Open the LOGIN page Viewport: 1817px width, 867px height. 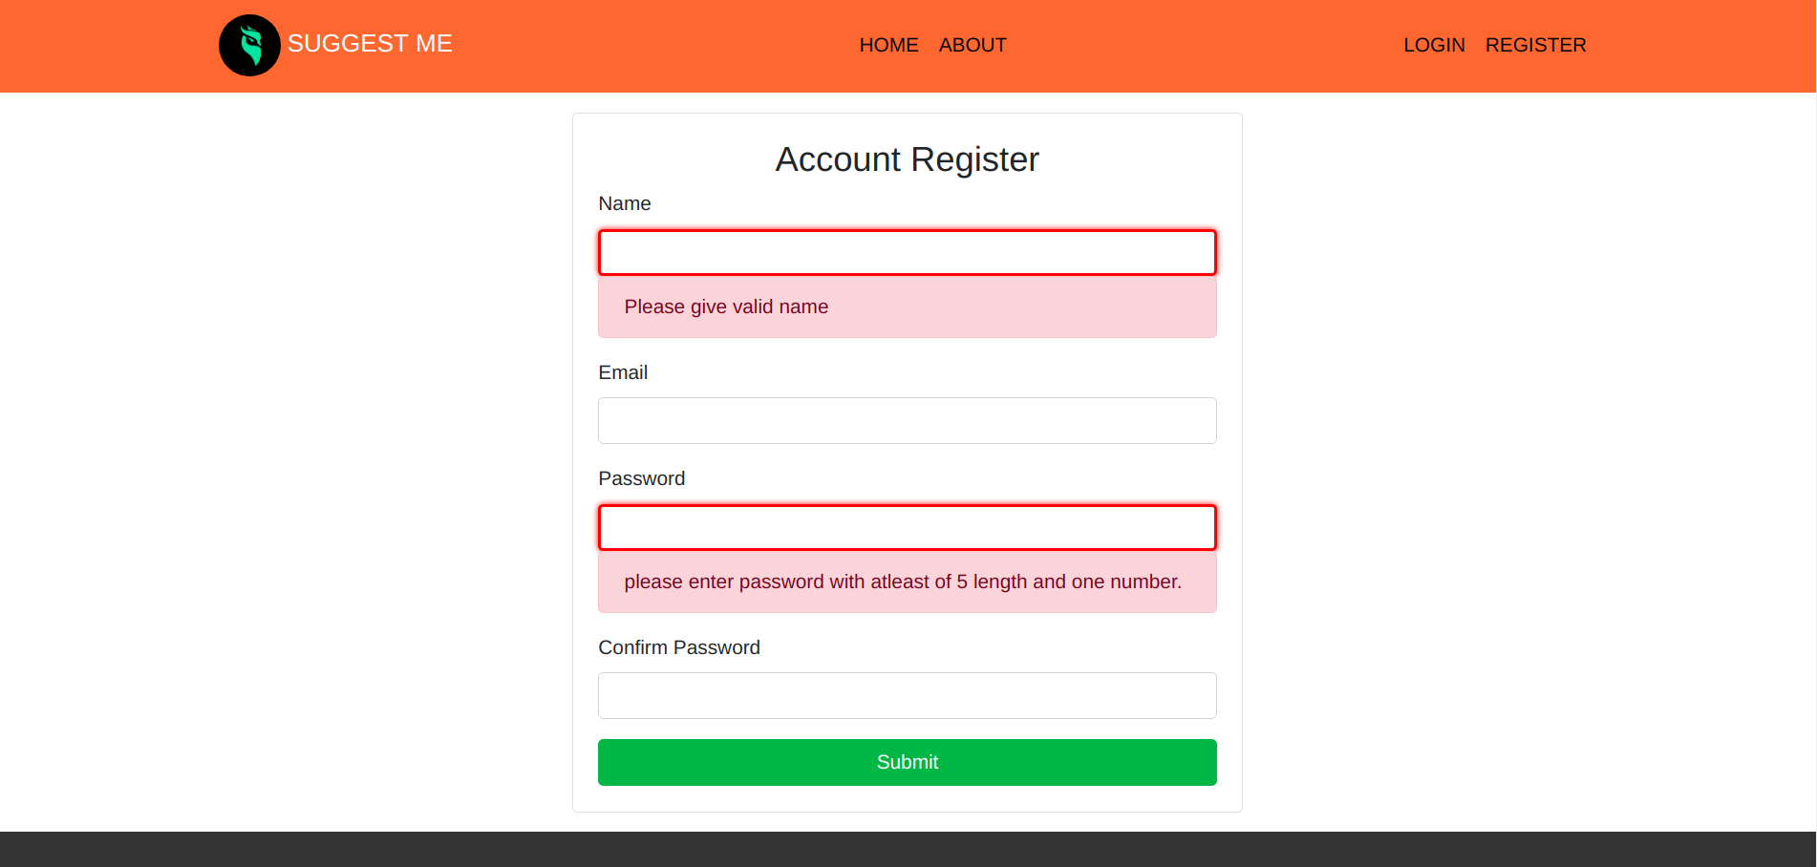coord(1434,45)
